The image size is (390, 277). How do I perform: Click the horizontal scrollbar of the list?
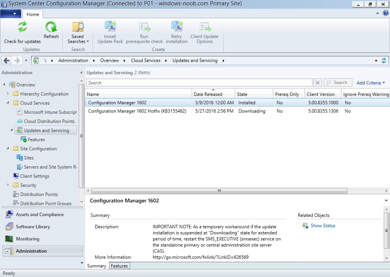coord(219,191)
